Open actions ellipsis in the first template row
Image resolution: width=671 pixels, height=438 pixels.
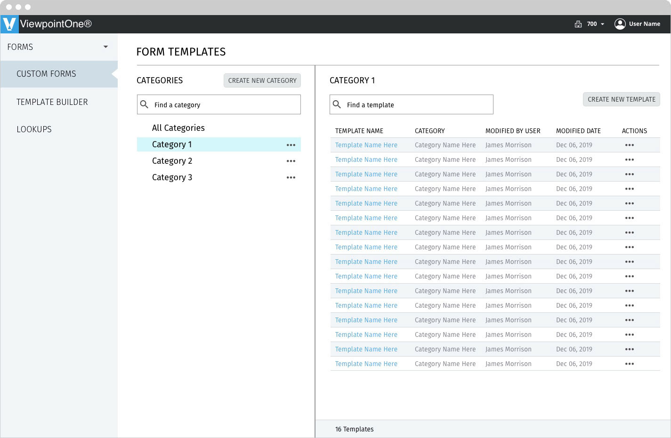630,145
